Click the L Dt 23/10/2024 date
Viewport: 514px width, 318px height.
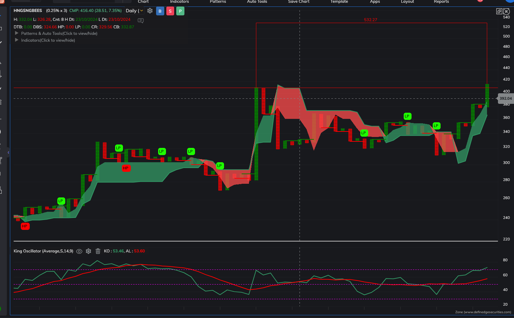click(x=120, y=19)
